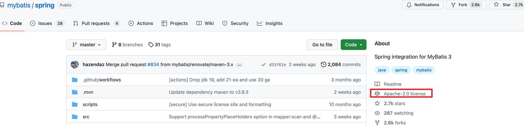Click the branch icon beside 8 branches
Viewport: 524px width, 126px height.
(x=114, y=45)
